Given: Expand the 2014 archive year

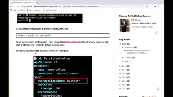Looking at the screenshot, I should 120,81.
